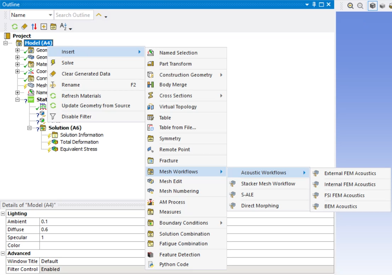Click the A-Z sort icon
The height and width of the screenshot is (275, 392).
63,26
